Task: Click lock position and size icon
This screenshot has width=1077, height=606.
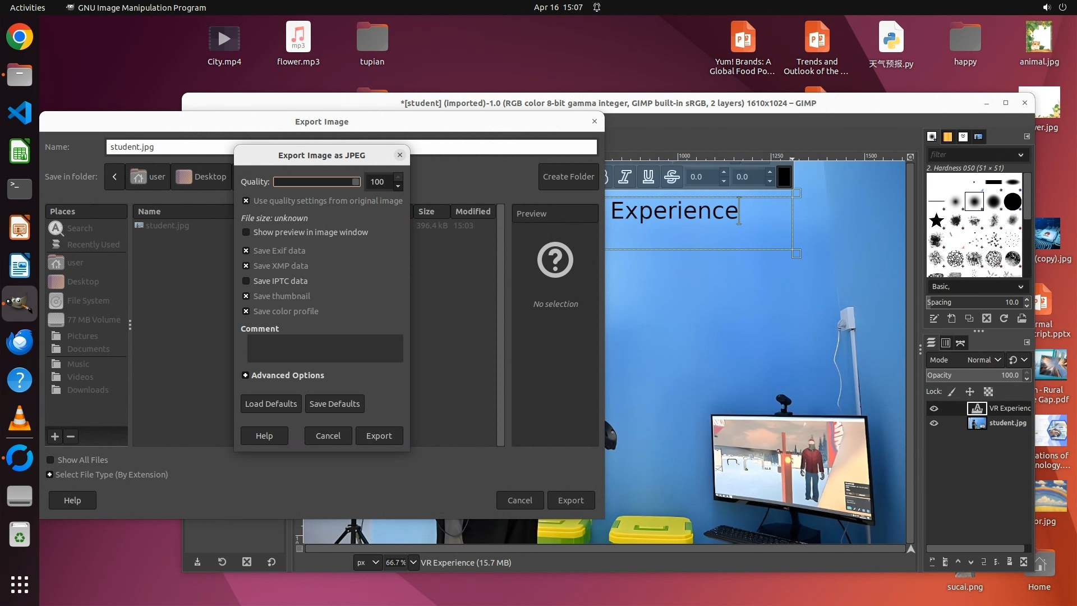Action: click(970, 392)
